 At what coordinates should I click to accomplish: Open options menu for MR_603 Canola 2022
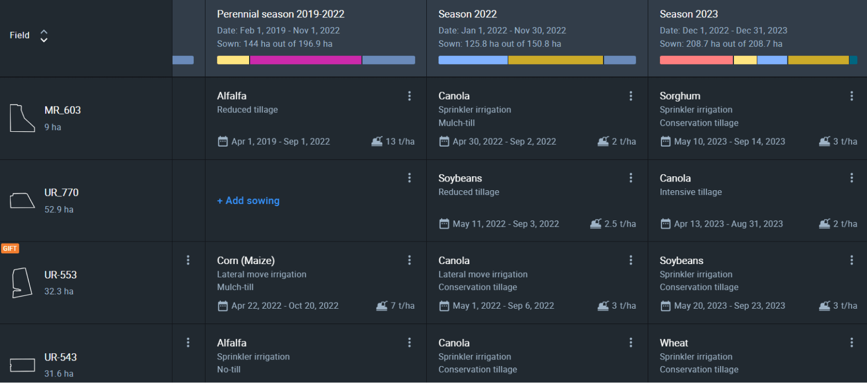pos(631,96)
